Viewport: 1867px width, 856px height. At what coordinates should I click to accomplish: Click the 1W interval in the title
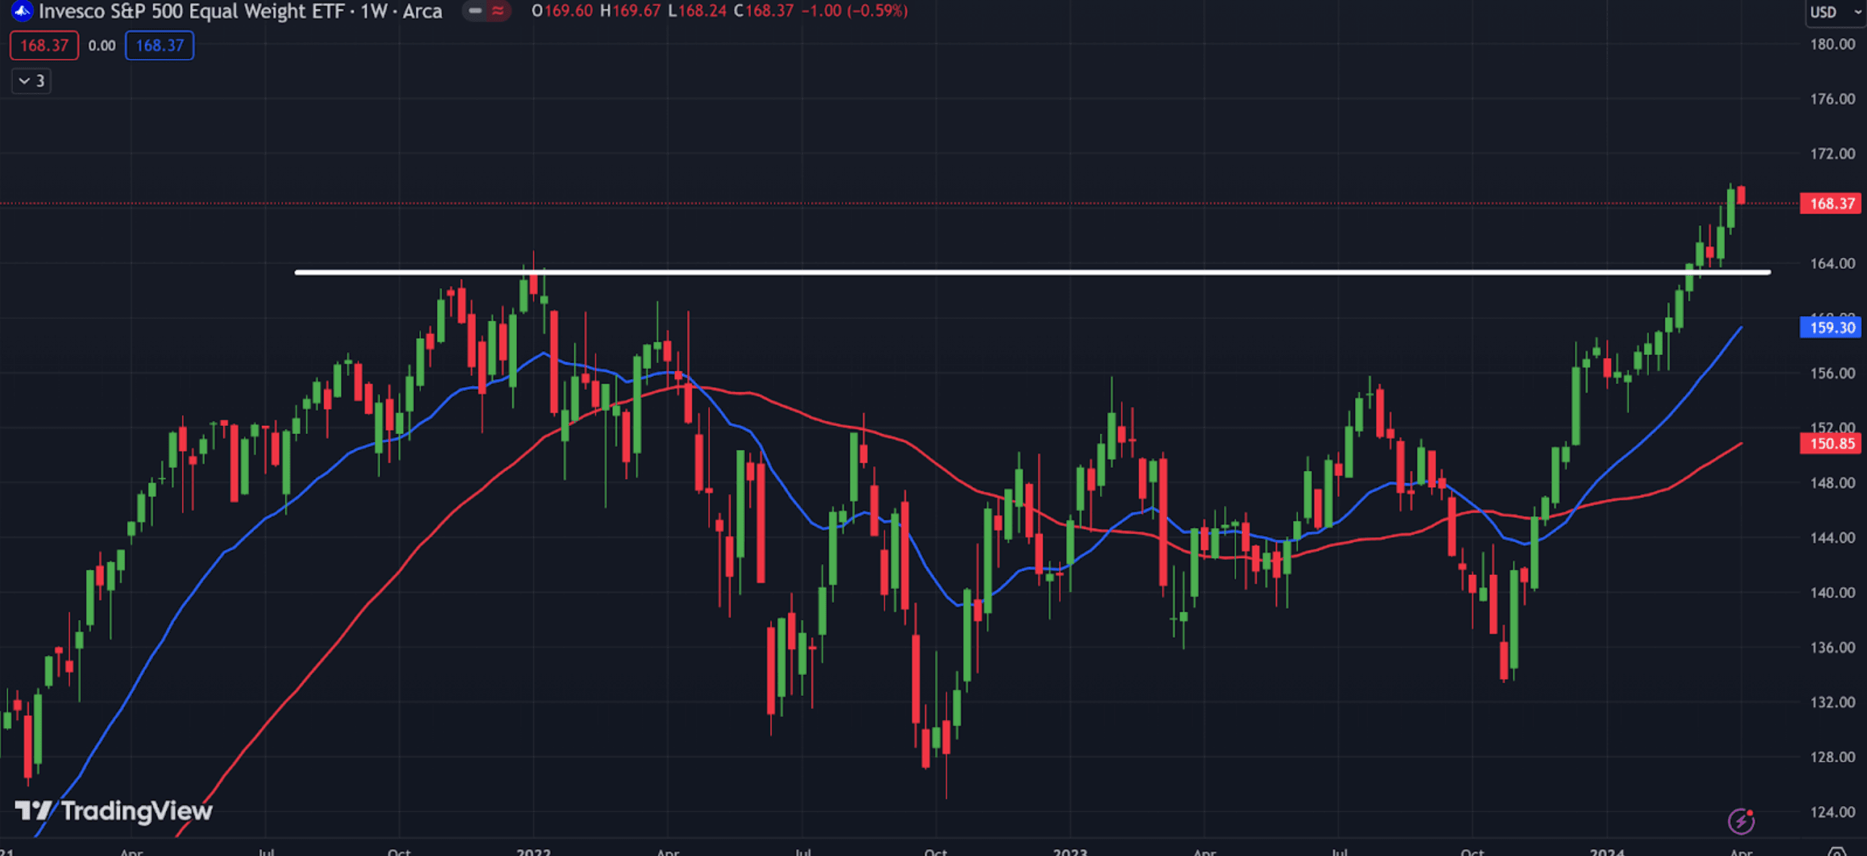pos(374,11)
